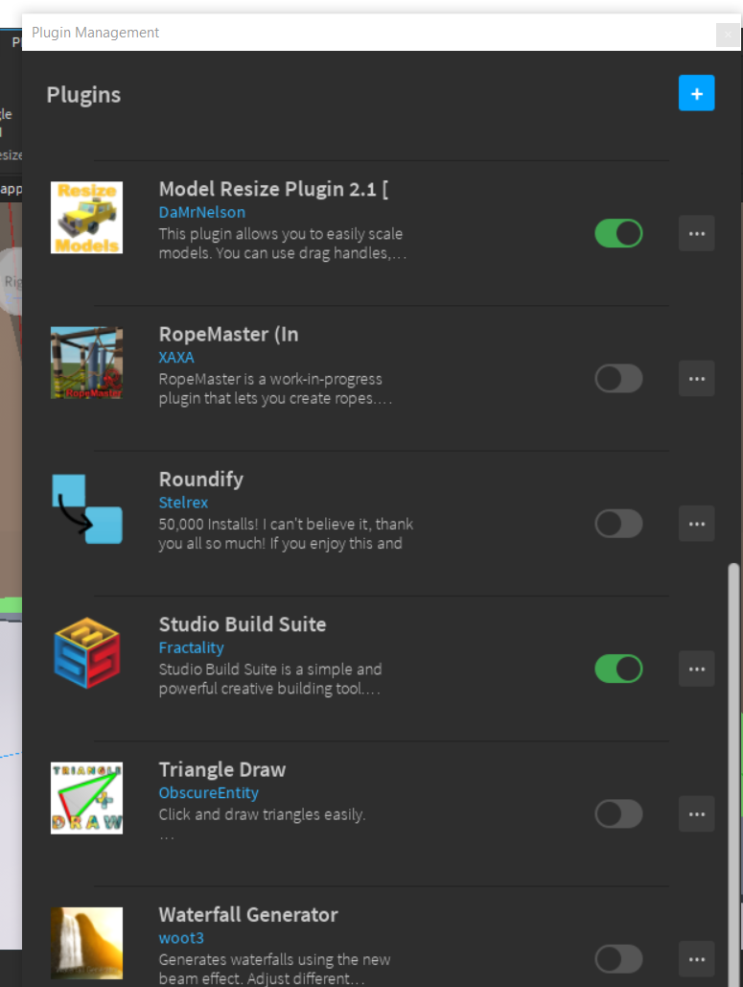This screenshot has width=743, height=987.
Task: Visit DaMrNelson's author page
Action: [x=201, y=212]
